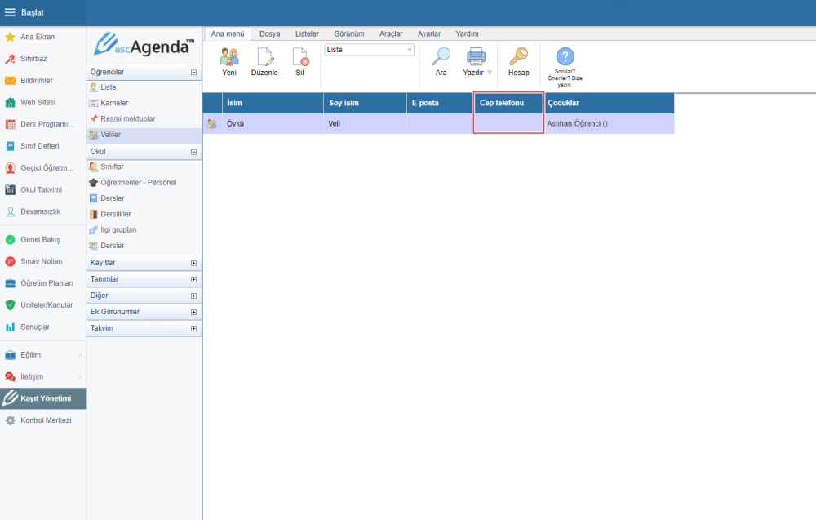Screen dimensions: 816x520
Task: Open the Listeler menu tab
Action: [307, 33]
